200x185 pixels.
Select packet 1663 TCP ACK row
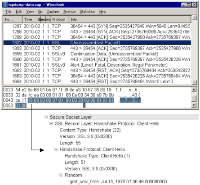click(x=97, y=76)
